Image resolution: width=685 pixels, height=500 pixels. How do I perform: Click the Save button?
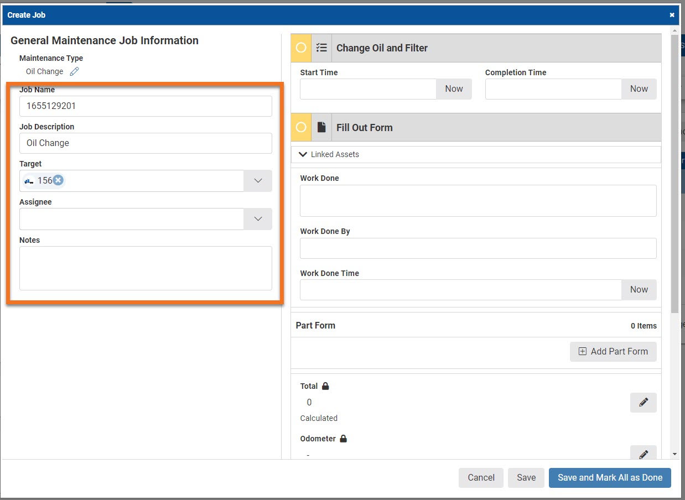click(x=526, y=478)
